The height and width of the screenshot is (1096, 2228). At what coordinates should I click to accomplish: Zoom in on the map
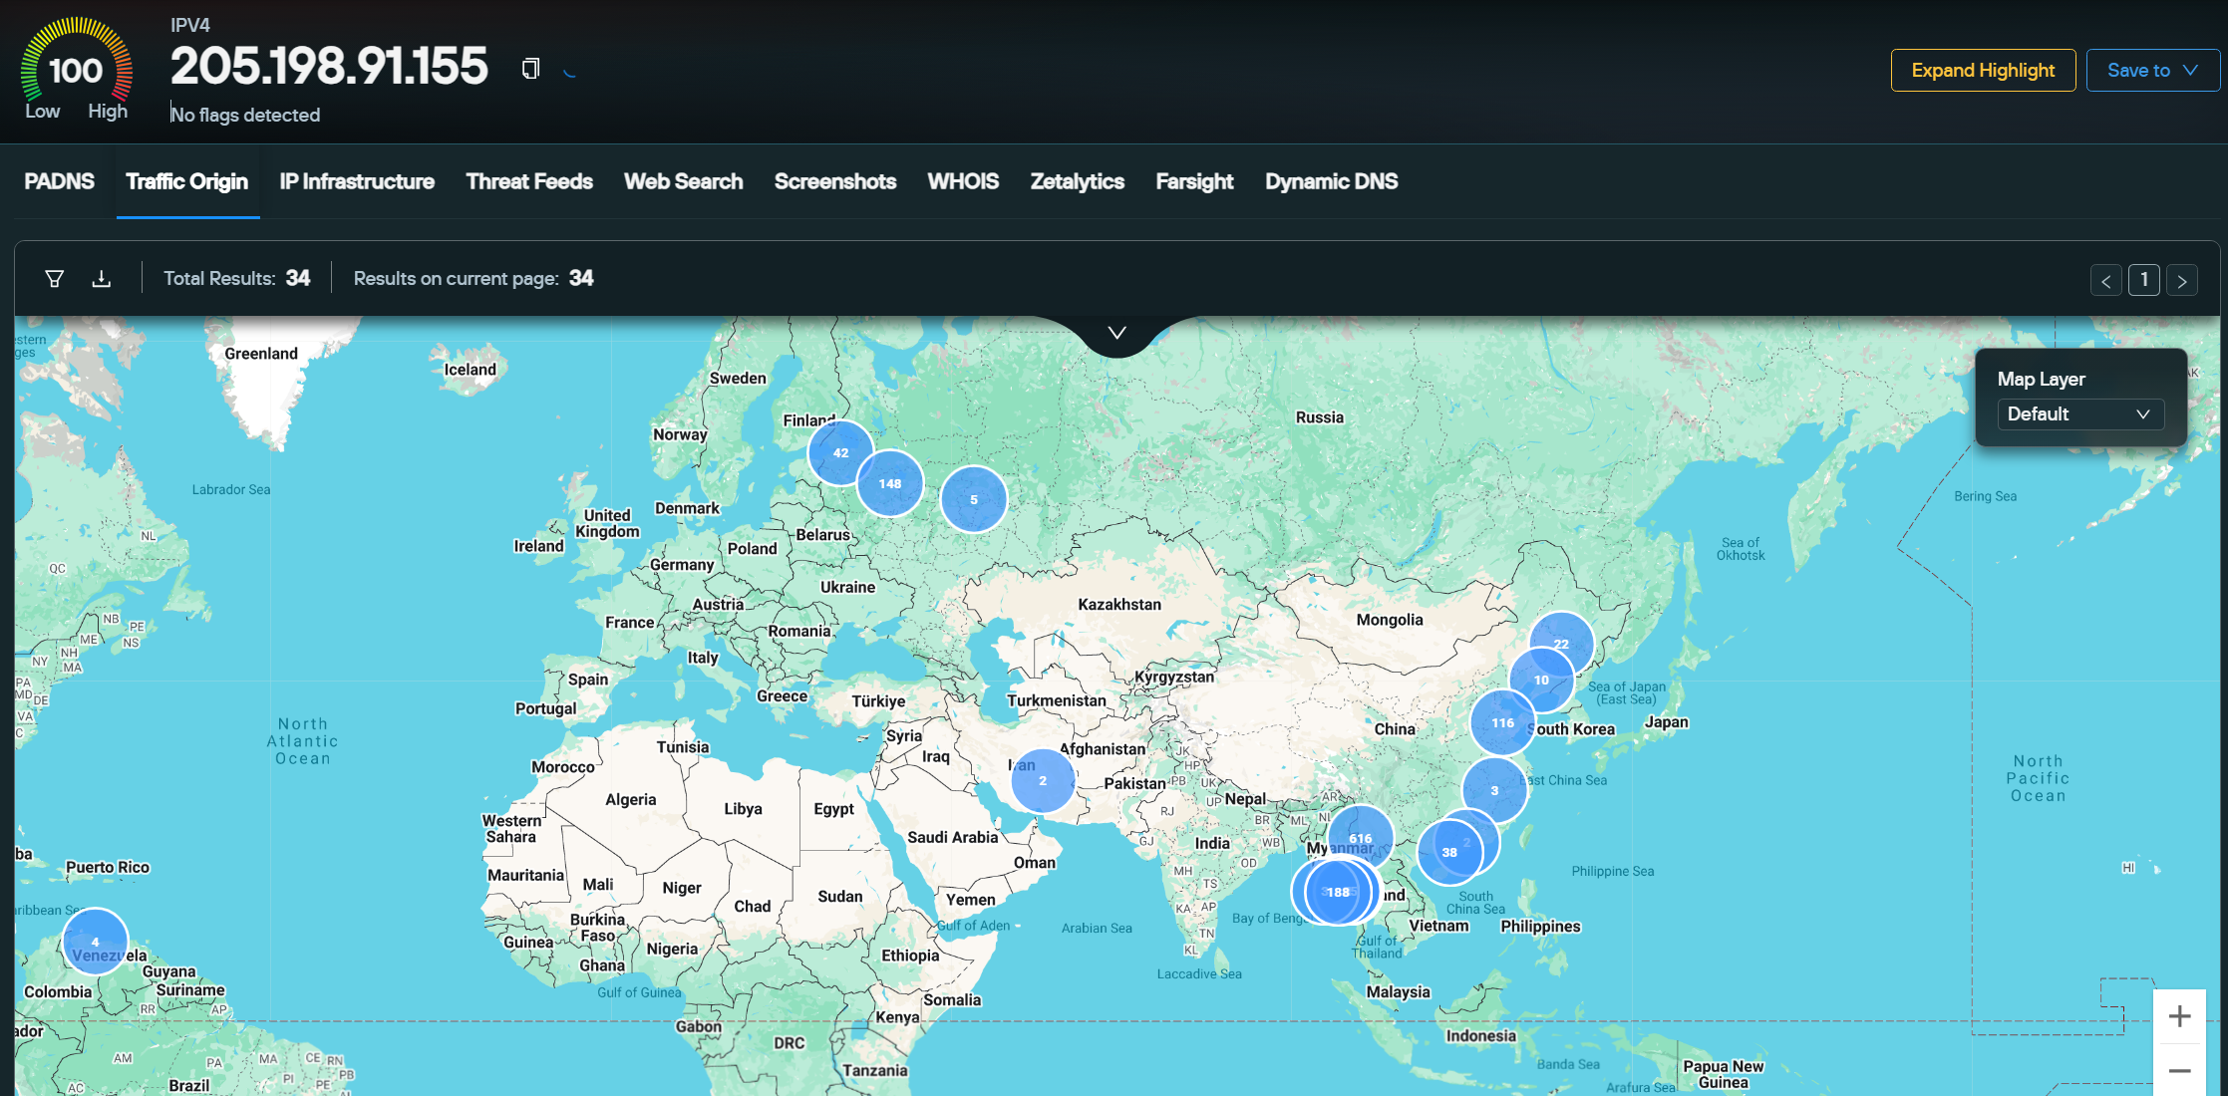[x=2179, y=1016]
